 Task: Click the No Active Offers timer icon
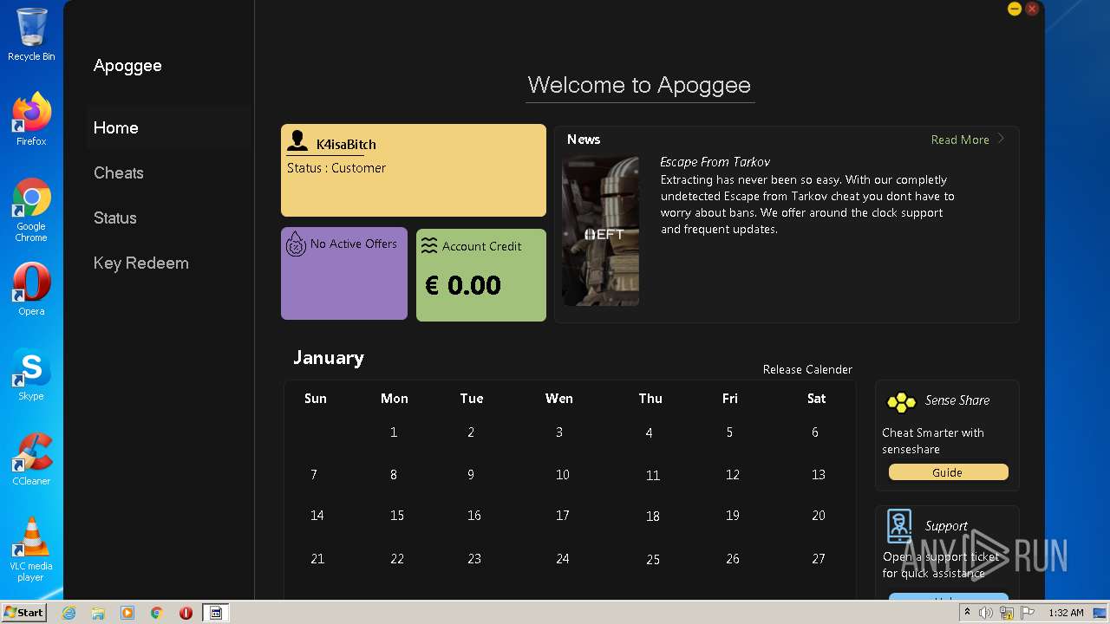point(296,244)
